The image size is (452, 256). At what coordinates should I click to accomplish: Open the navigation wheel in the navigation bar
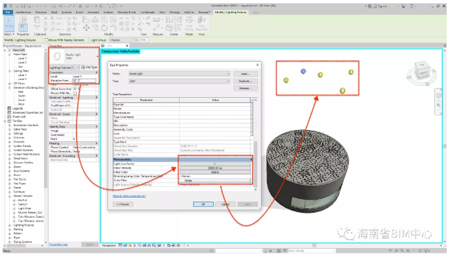[x=439, y=95]
